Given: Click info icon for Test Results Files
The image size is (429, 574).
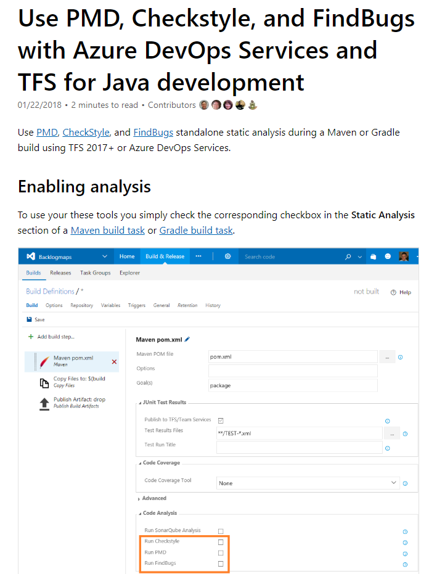Looking at the screenshot, I should click(x=405, y=434).
